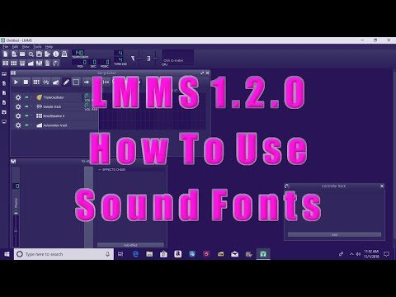Click the tempo display showing 140

79,53
